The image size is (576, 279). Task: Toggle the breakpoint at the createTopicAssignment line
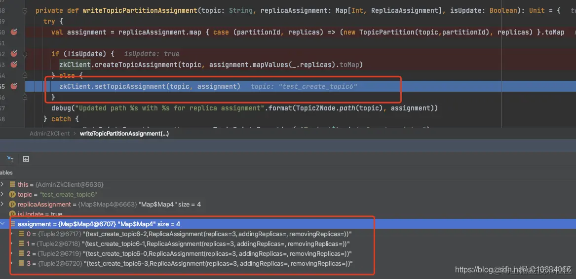click(14, 65)
